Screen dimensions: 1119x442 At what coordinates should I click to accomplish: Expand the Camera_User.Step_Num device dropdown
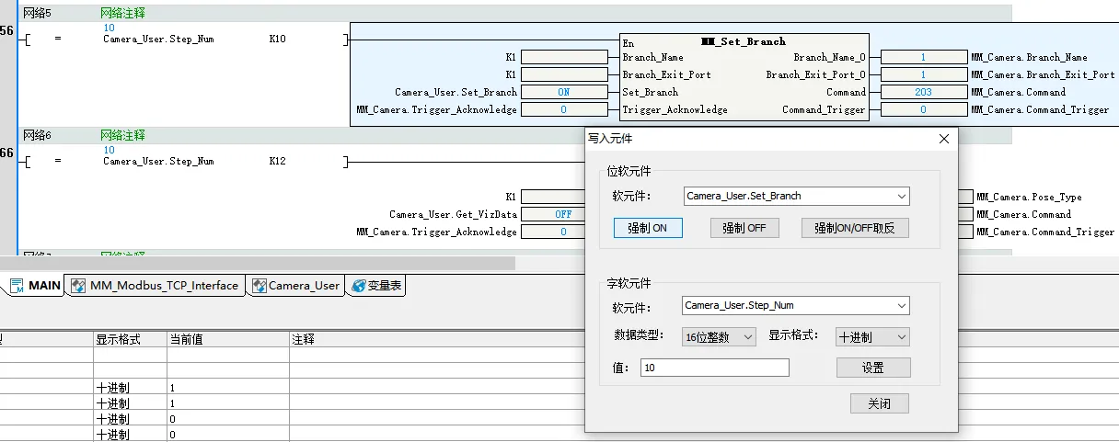pyautogui.click(x=901, y=305)
